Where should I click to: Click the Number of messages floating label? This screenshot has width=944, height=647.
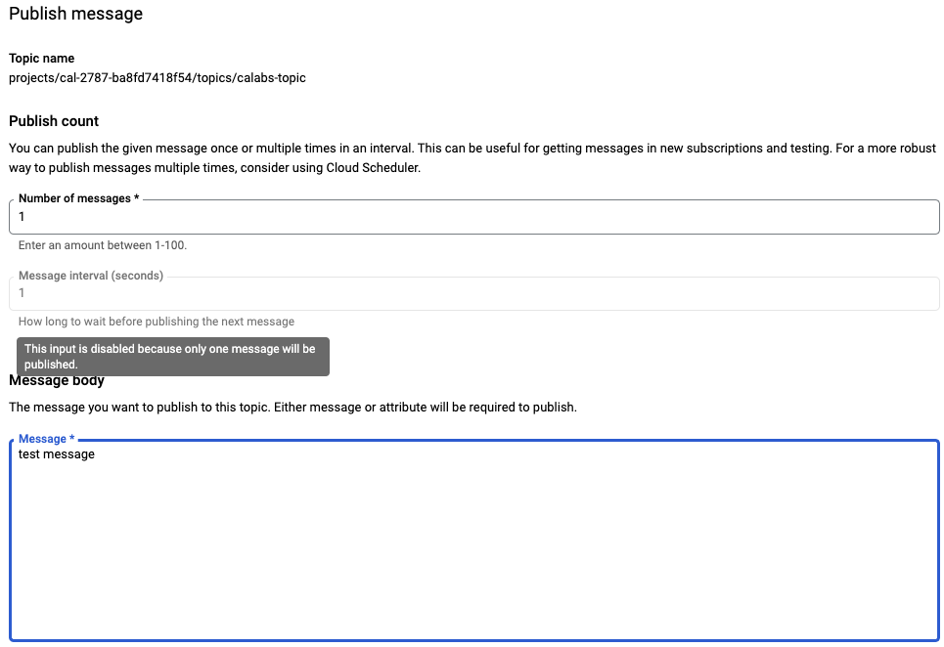tap(79, 197)
